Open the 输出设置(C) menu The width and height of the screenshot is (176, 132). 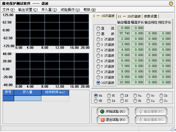[28, 10]
